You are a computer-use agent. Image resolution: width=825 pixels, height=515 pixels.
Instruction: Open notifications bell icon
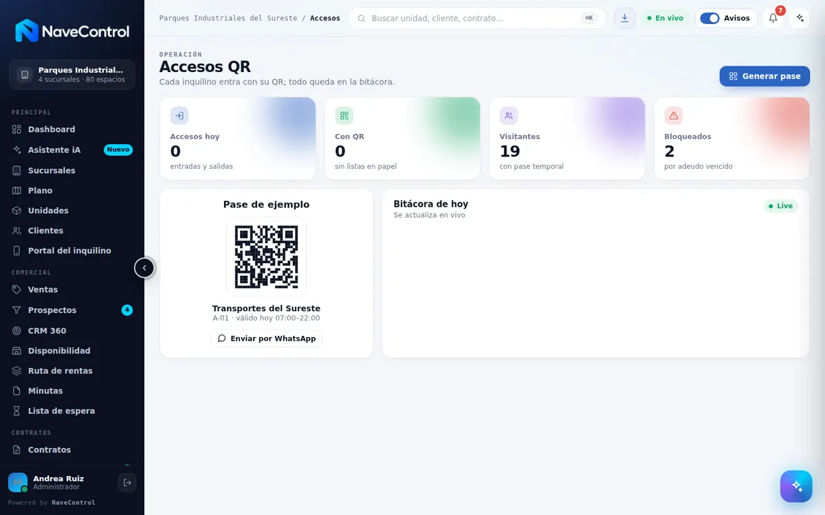tap(773, 19)
